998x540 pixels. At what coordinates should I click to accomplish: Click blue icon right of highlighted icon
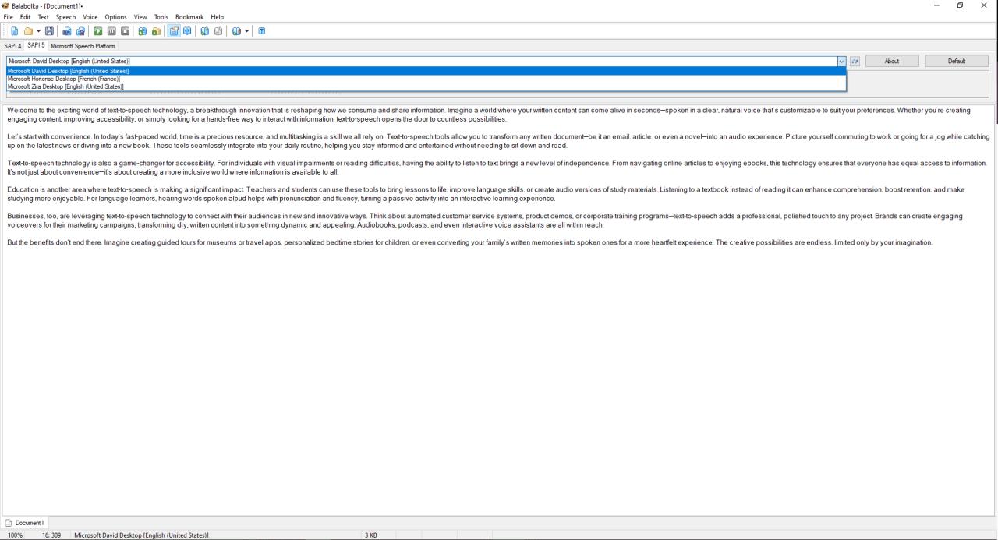pos(187,31)
